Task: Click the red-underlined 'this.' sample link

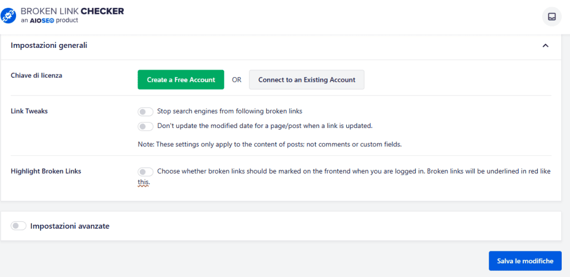Action: [144, 182]
